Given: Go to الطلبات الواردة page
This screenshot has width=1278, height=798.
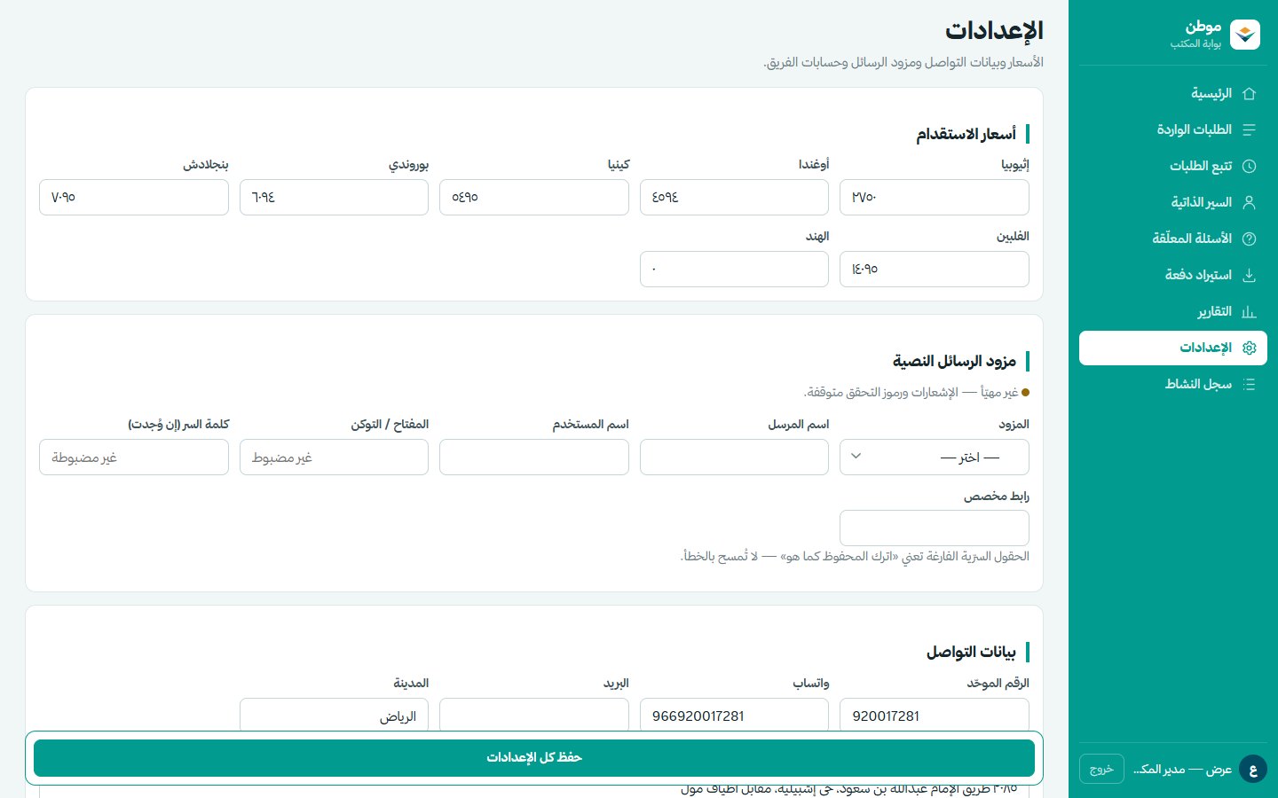Looking at the screenshot, I should tap(1173, 129).
